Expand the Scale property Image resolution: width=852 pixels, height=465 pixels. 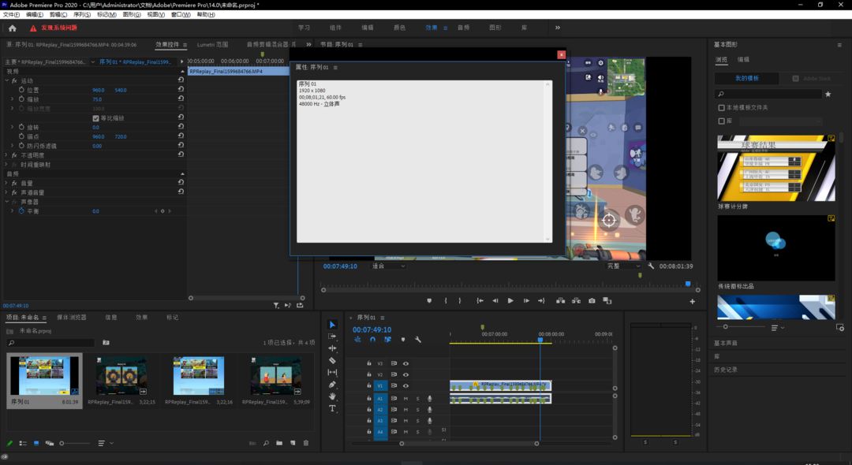(x=12, y=99)
